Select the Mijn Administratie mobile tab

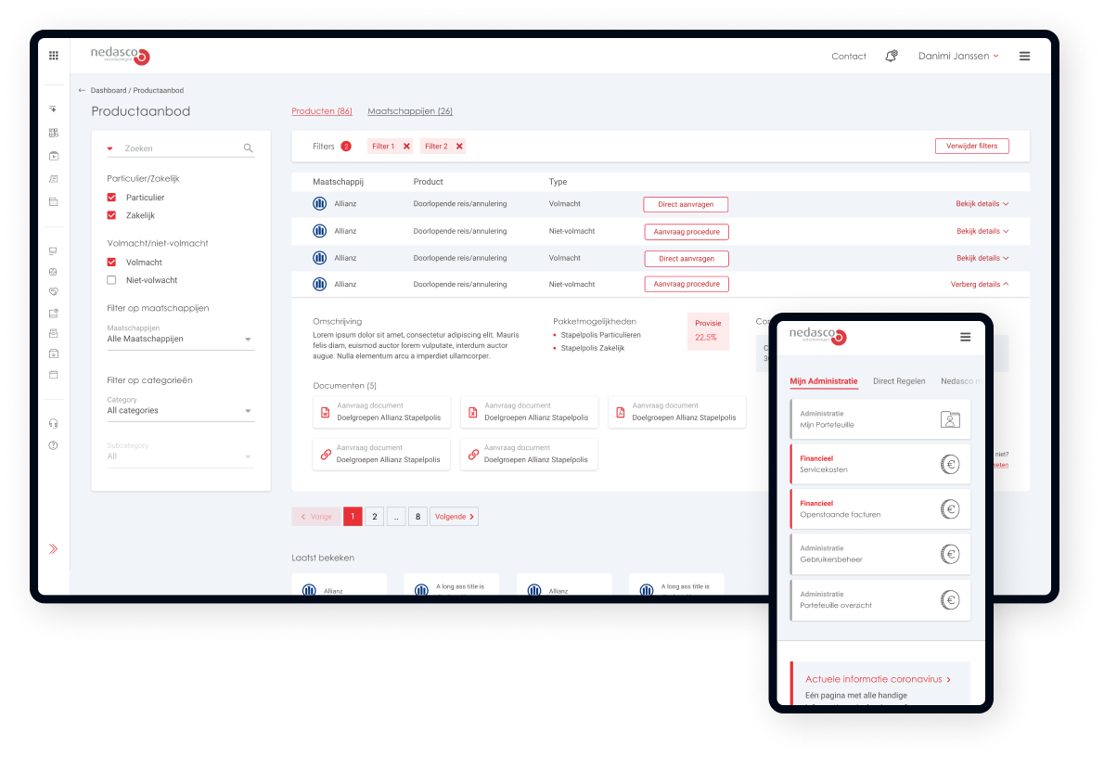(x=823, y=380)
